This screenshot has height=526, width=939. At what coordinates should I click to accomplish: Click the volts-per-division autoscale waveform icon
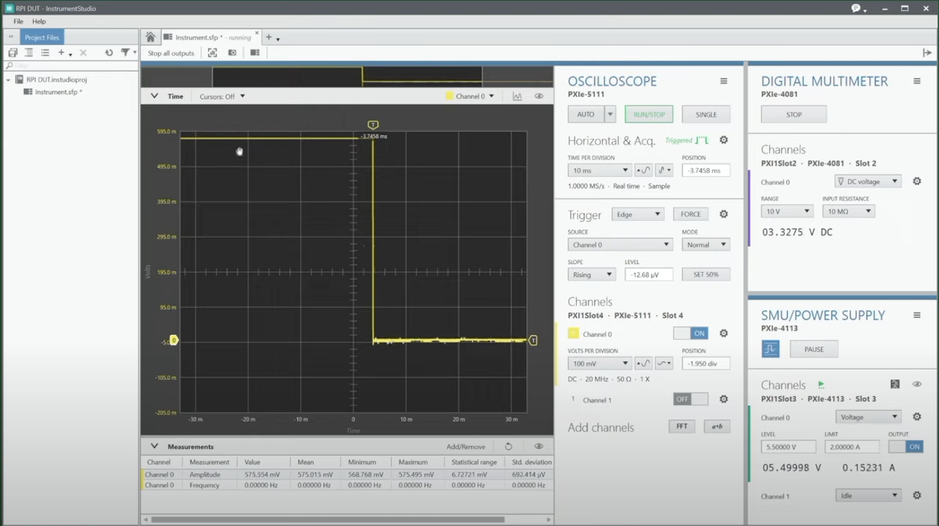[643, 363]
